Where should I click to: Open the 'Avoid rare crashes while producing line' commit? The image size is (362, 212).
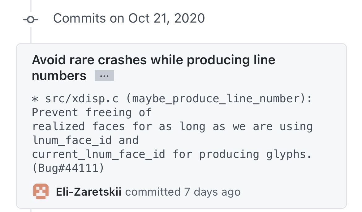[x=153, y=60]
